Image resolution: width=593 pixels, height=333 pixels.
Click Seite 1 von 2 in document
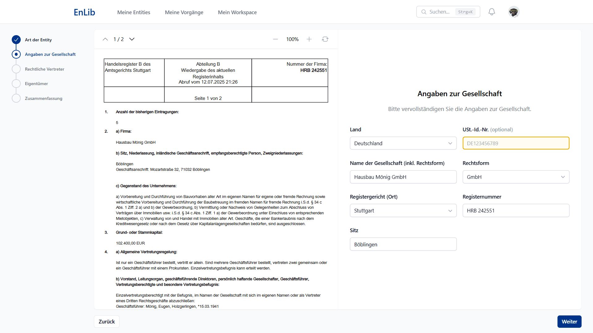208,98
